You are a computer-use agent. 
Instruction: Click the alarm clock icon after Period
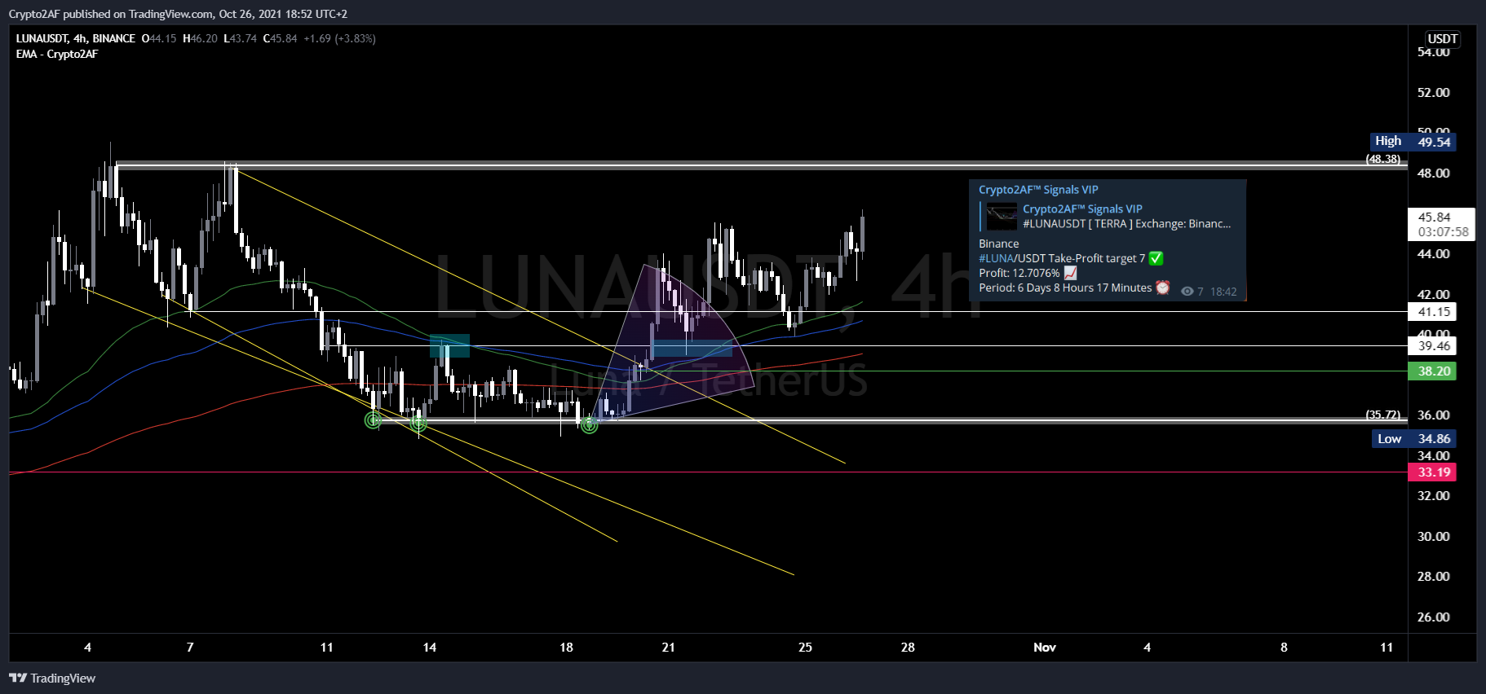click(x=1162, y=288)
